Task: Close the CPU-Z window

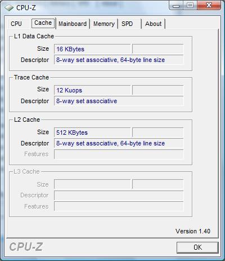Action: pos(209,6)
